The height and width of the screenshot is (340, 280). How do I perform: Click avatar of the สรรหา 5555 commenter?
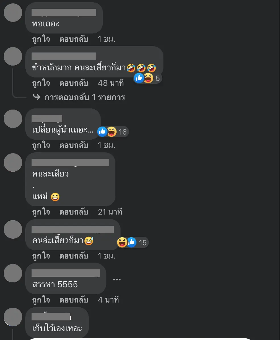(x=13, y=273)
